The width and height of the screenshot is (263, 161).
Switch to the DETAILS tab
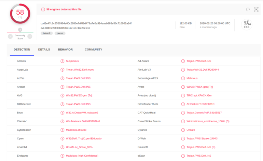44,50
